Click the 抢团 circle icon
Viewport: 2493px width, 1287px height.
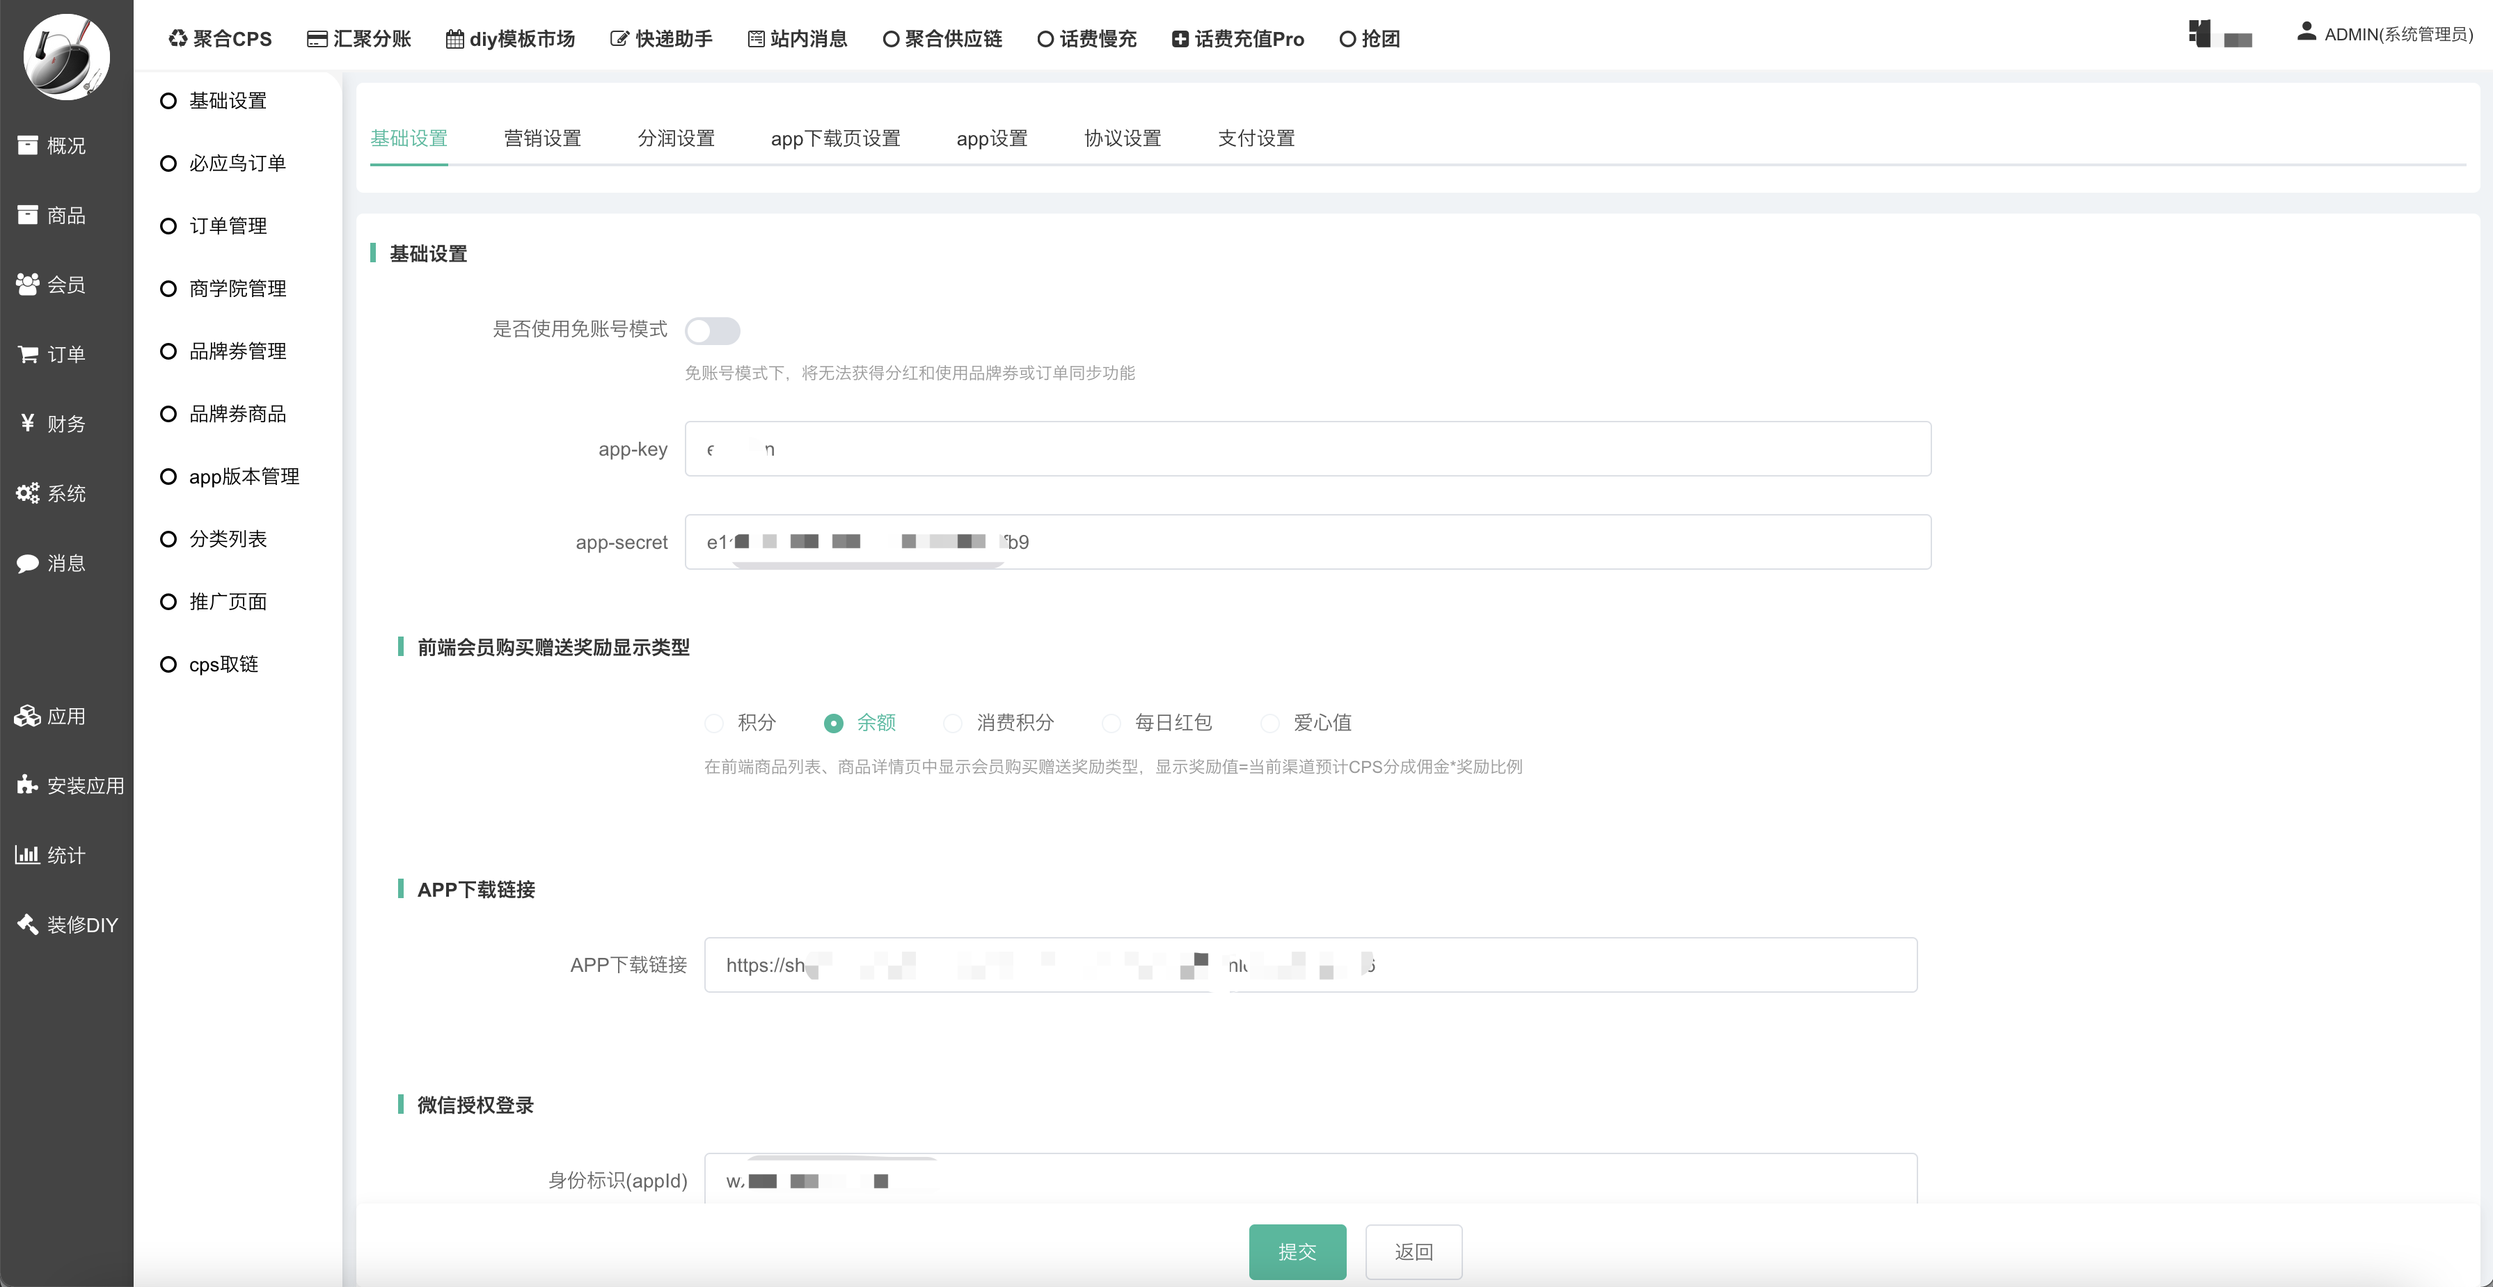click(x=1347, y=39)
